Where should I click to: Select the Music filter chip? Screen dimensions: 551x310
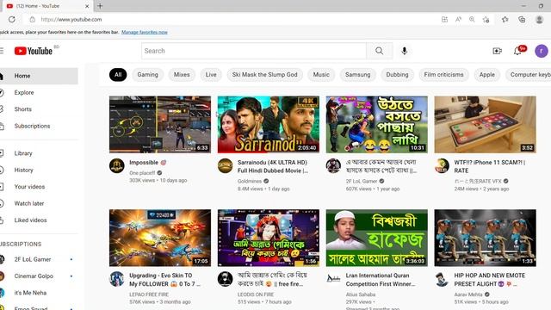coord(321,75)
